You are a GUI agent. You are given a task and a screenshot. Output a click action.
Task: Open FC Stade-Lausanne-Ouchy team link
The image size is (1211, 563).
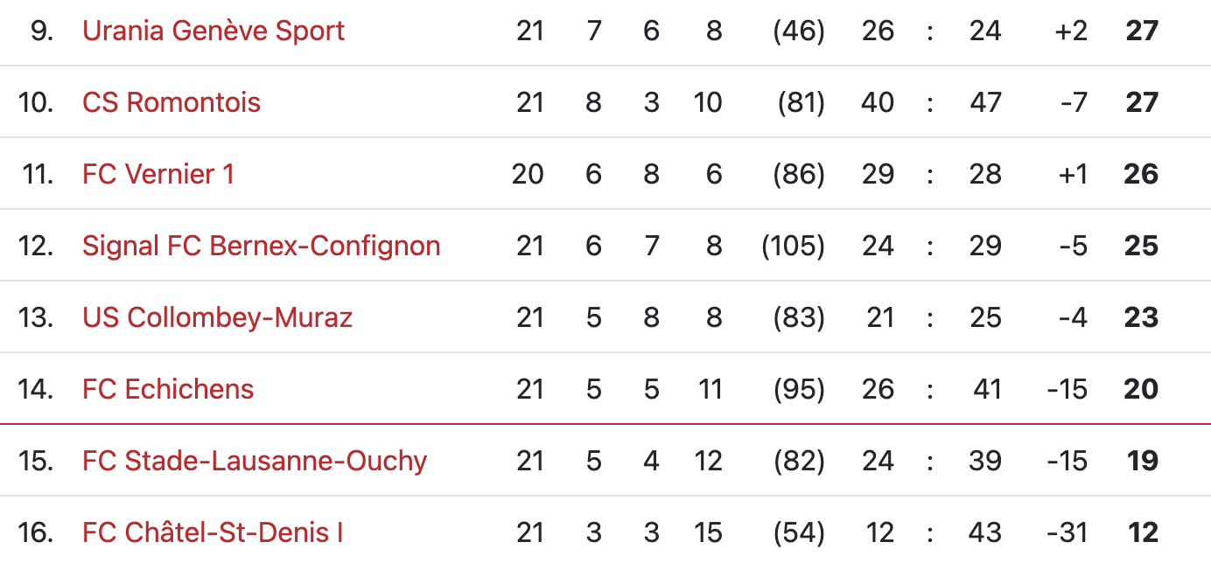pos(255,461)
